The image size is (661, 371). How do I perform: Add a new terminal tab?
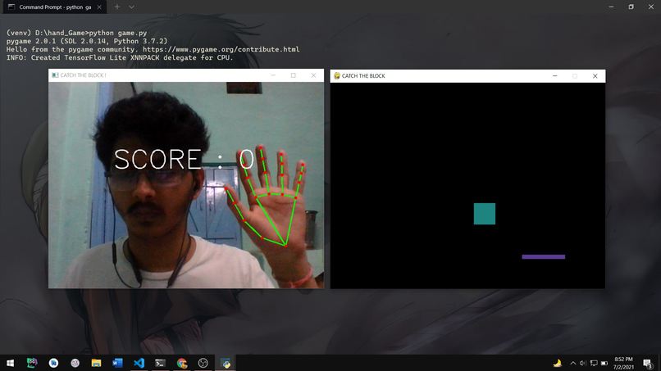point(117,7)
